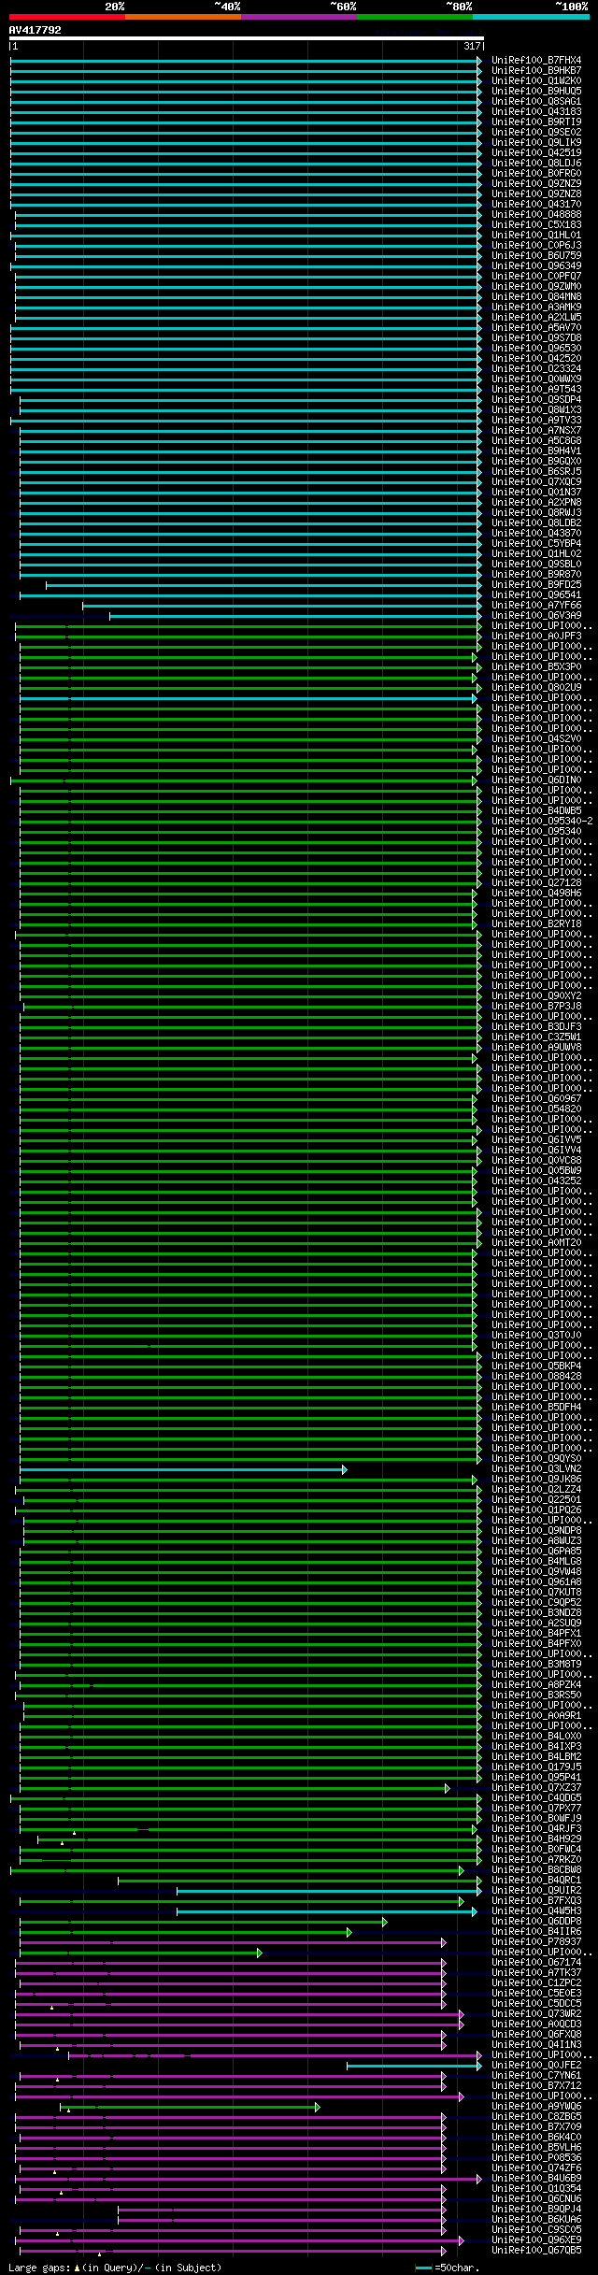Click the short cyan bar for UniRef100_Q3LVN2
The image size is (598, 2275).
[183, 1469]
